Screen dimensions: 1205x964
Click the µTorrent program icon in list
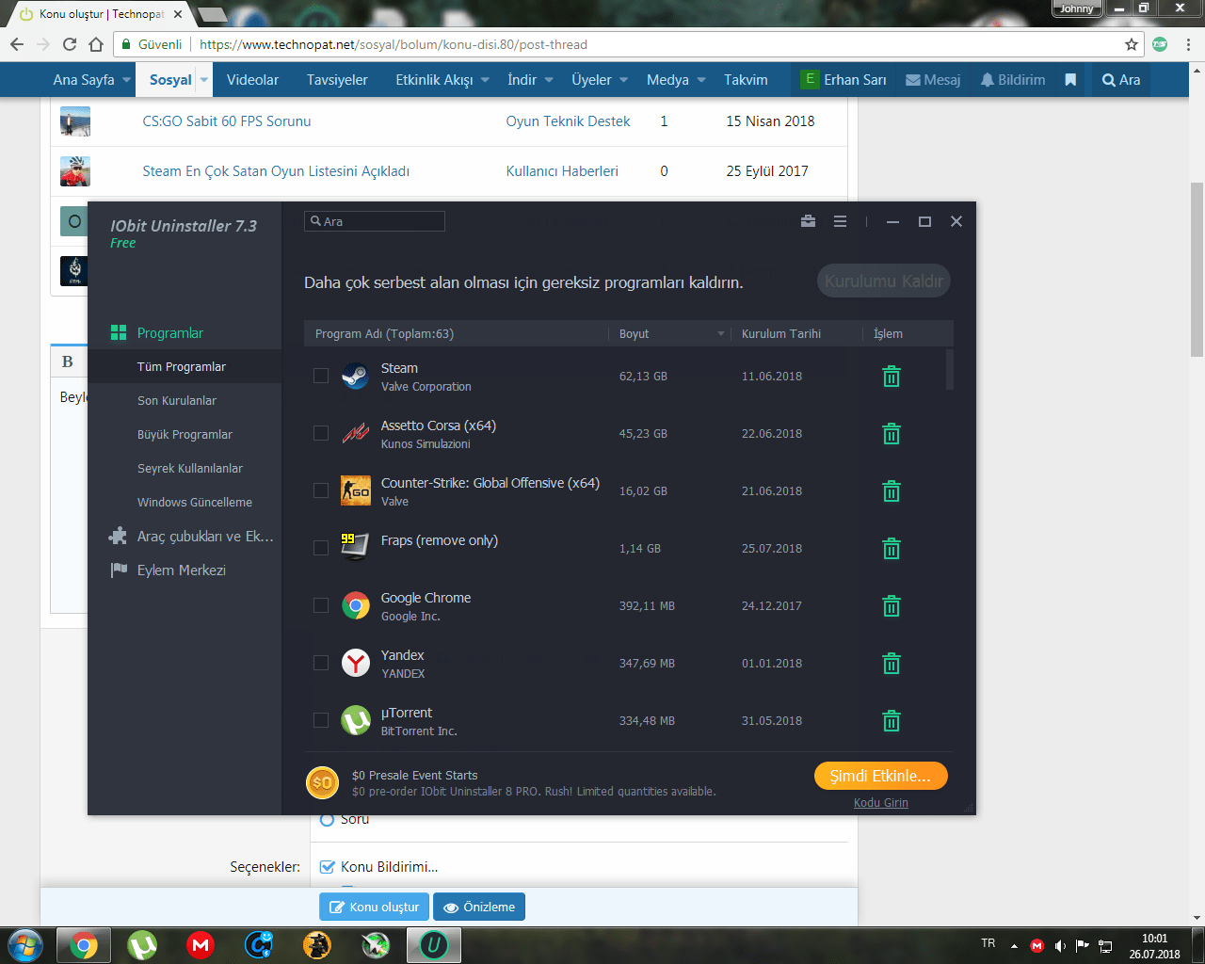click(x=356, y=721)
